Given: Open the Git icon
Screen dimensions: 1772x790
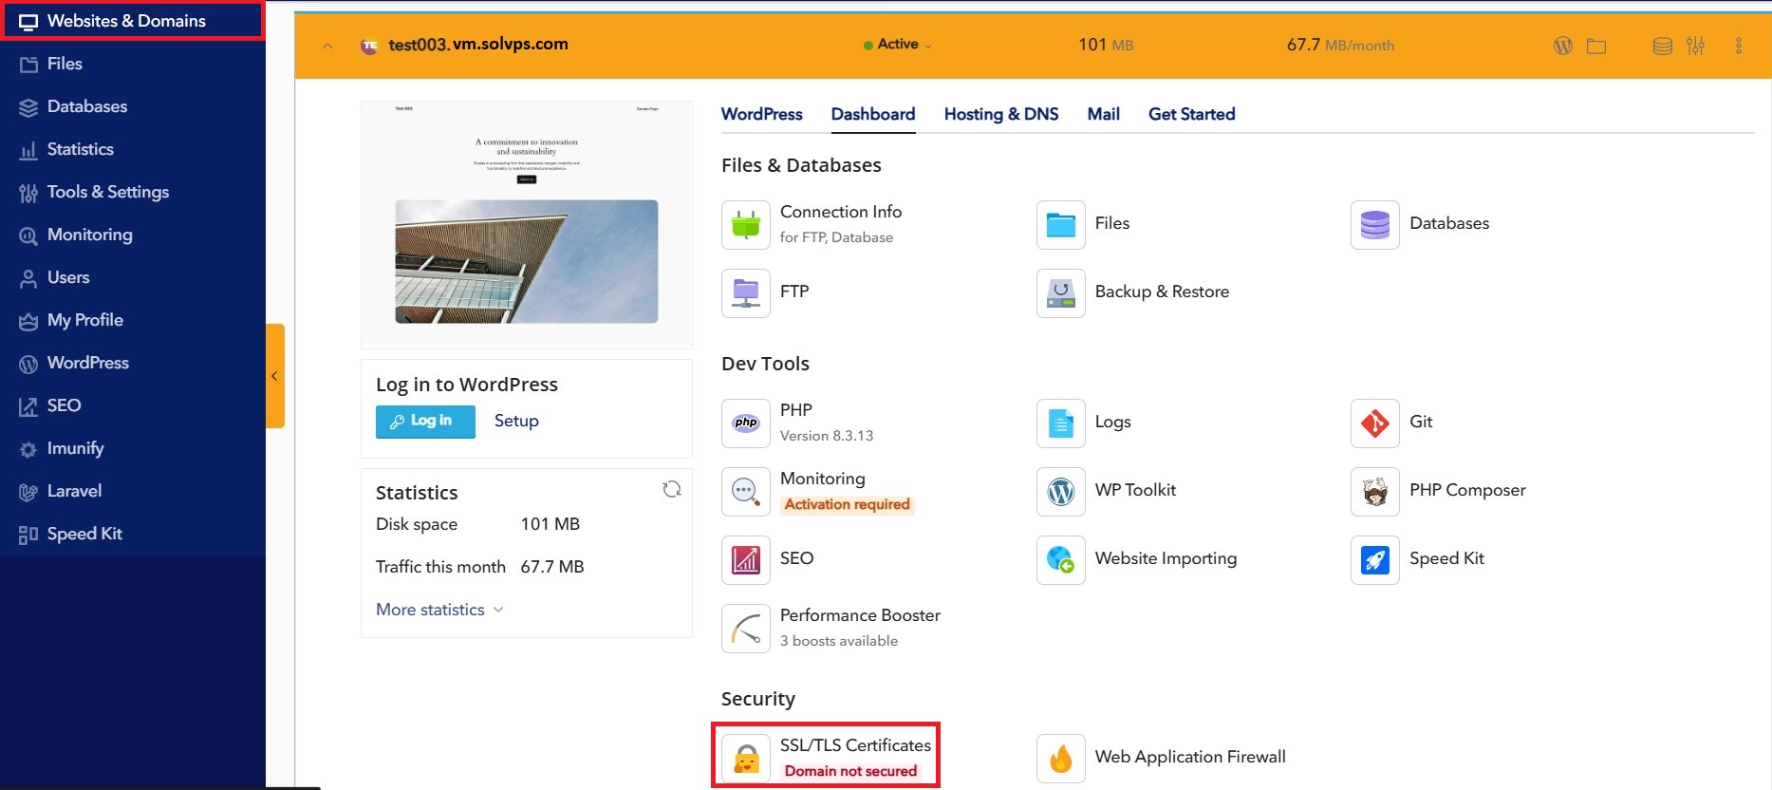Looking at the screenshot, I should click(1375, 423).
